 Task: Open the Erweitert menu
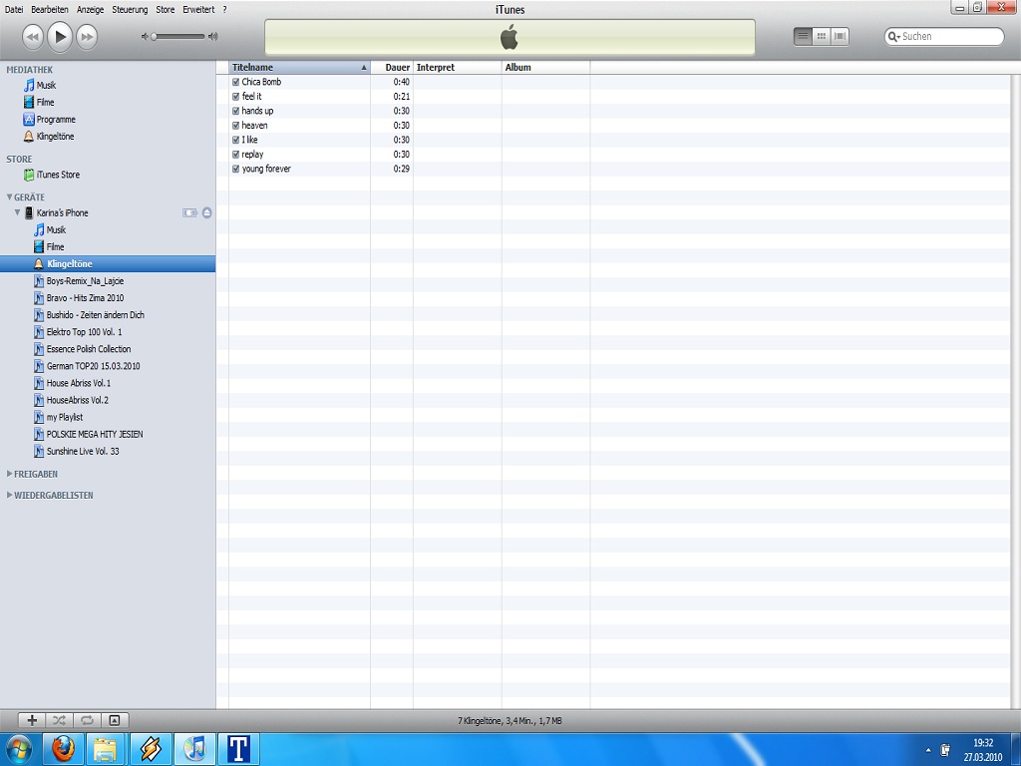click(198, 10)
